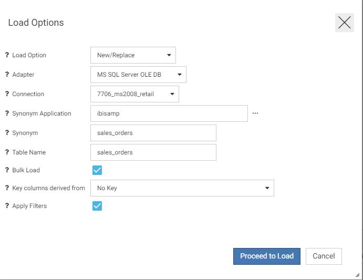The width and height of the screenshot is (363, 280).
Task: Open the Adapter MS SQL Server dropdown
Action: coord(138,75)
